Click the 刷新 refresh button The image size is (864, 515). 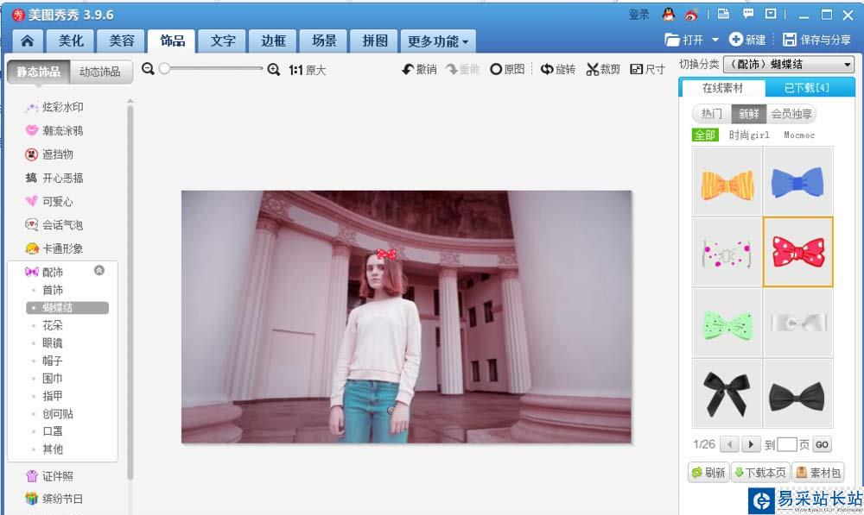point(708,473)
